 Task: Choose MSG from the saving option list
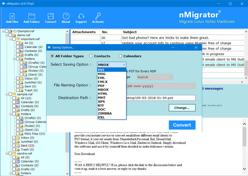point(112,74)
